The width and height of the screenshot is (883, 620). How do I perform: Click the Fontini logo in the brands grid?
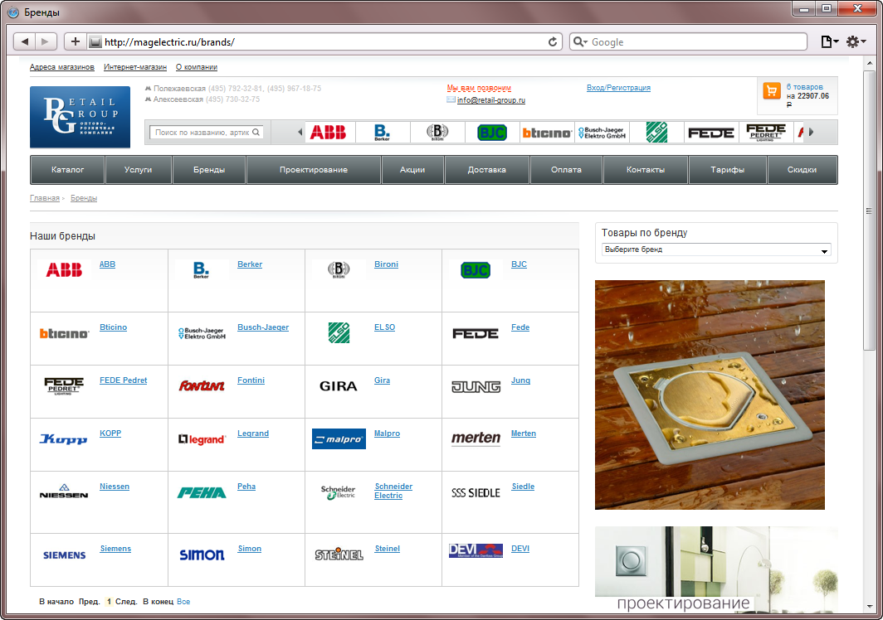202,386
